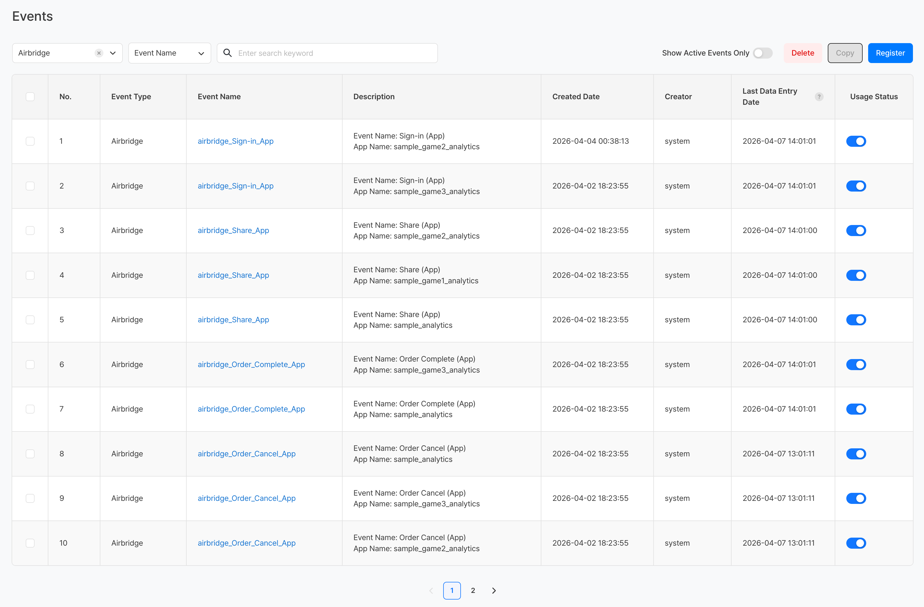Click the search keyword input field
The width and height of the screenshot is (924, 607).
point(334,53)
